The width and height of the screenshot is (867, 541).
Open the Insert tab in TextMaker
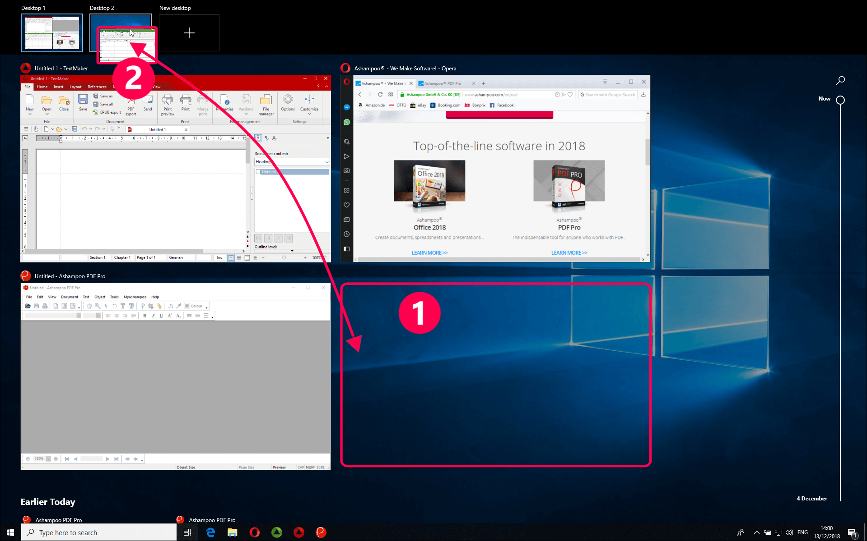point(59,87)
